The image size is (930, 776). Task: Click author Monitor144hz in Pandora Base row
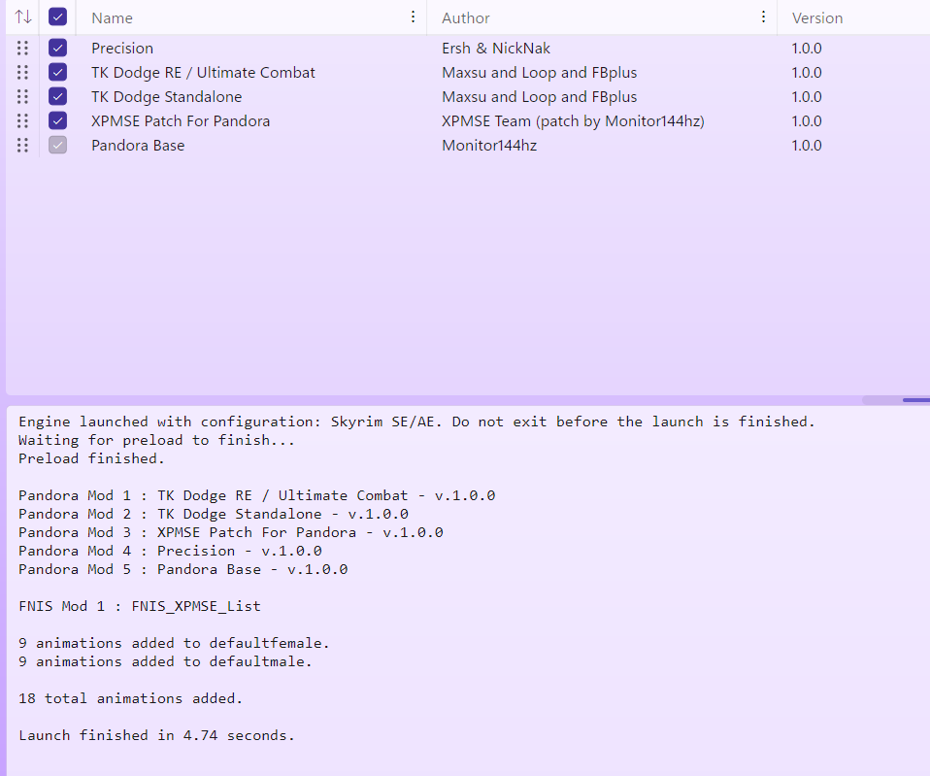489,146
